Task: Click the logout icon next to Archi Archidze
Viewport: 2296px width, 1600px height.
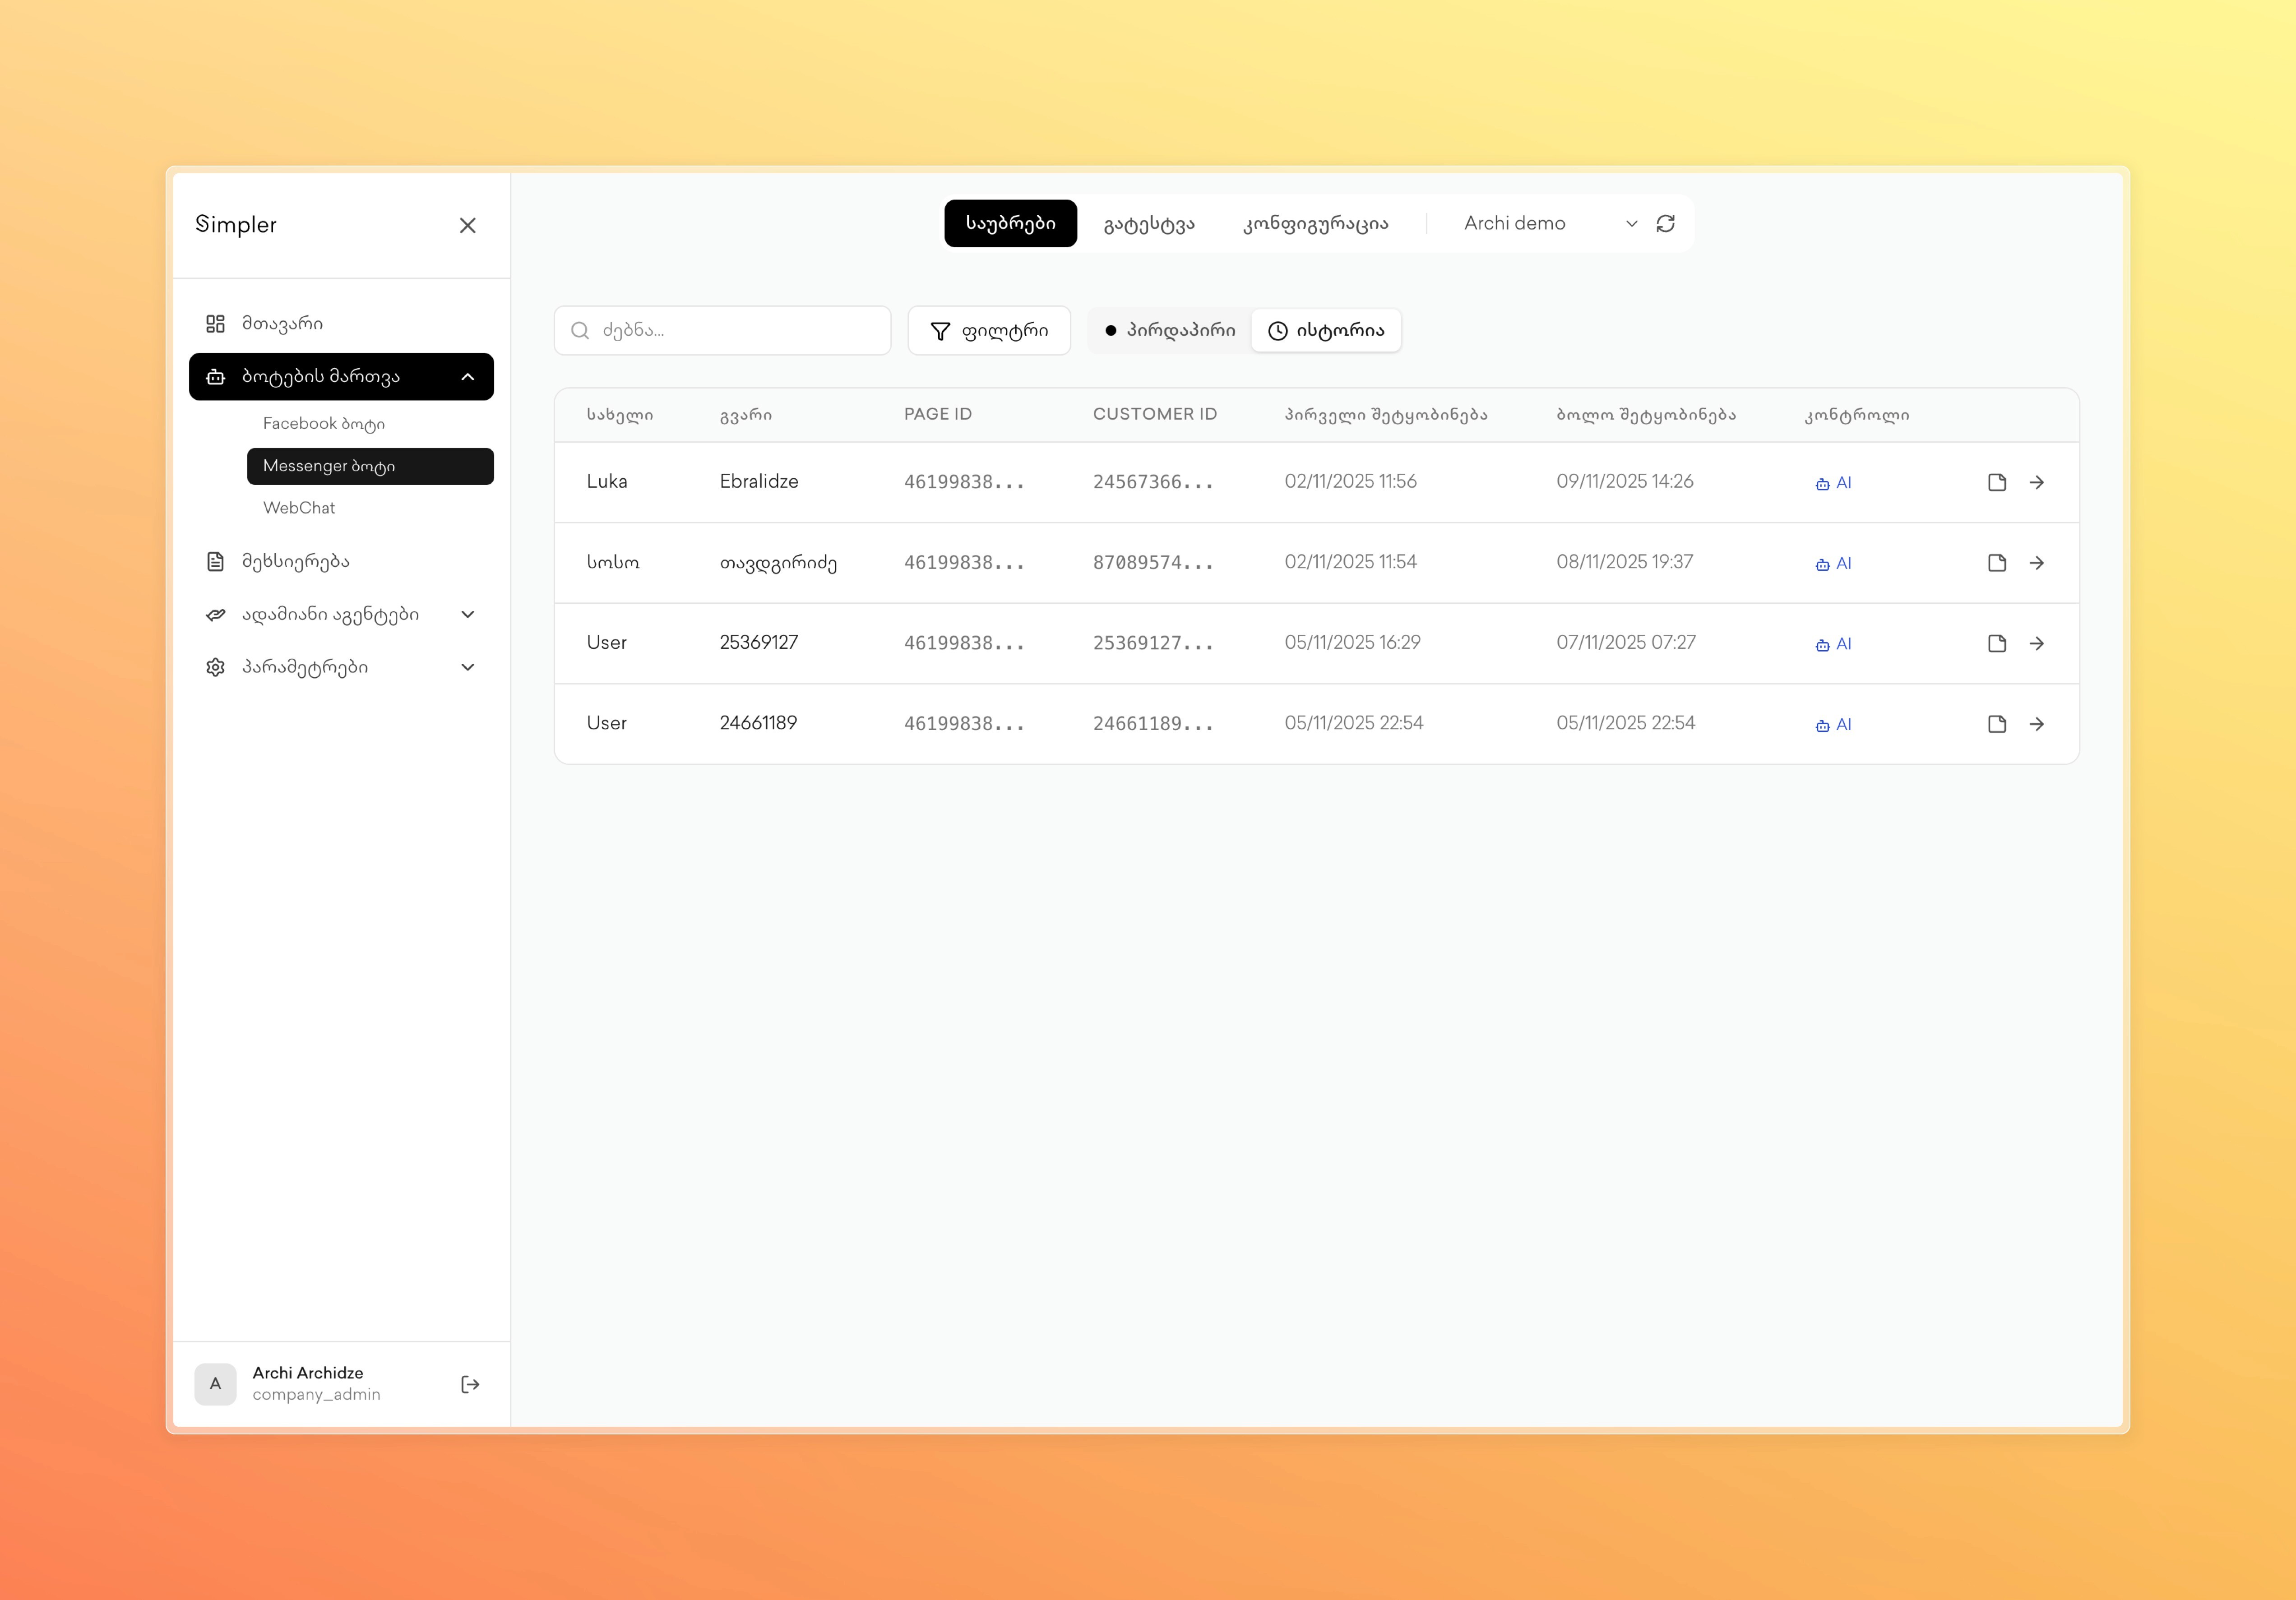Action: pyautogui.click(x=470, y=1384)
